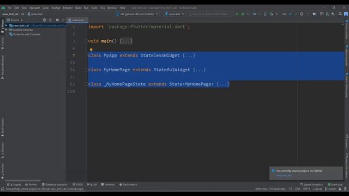Open the Project Structure folder icon in toolbar
Image resolution: width=349 pixels, height=196 pixels.
click(x=314, y=14)
